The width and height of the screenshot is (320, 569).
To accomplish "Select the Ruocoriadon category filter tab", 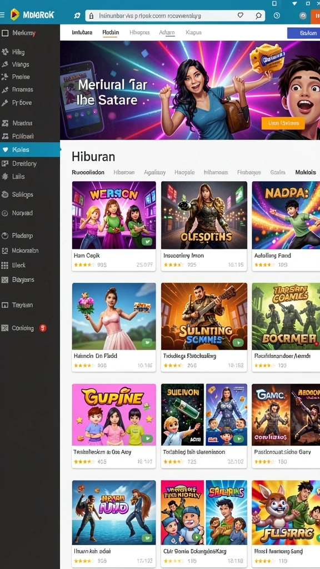I will coord(88,172).
